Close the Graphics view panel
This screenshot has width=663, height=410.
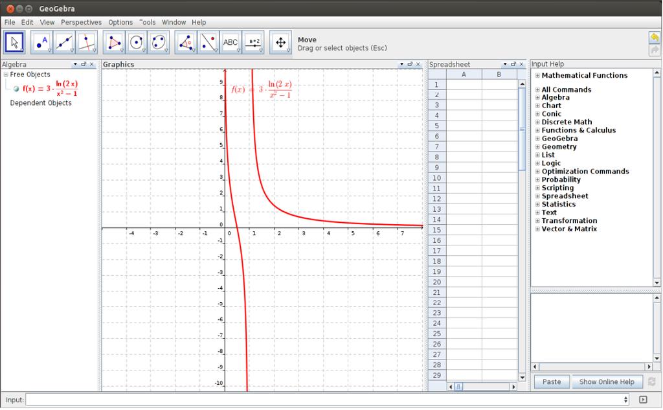(418, 64)
